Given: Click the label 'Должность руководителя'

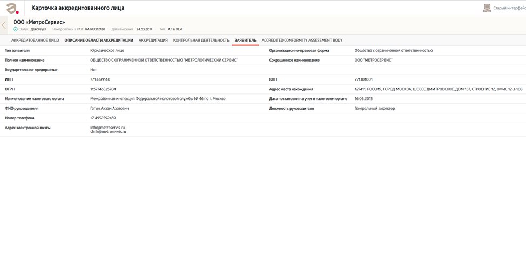Looking at the screenshot, I should 292,109.
